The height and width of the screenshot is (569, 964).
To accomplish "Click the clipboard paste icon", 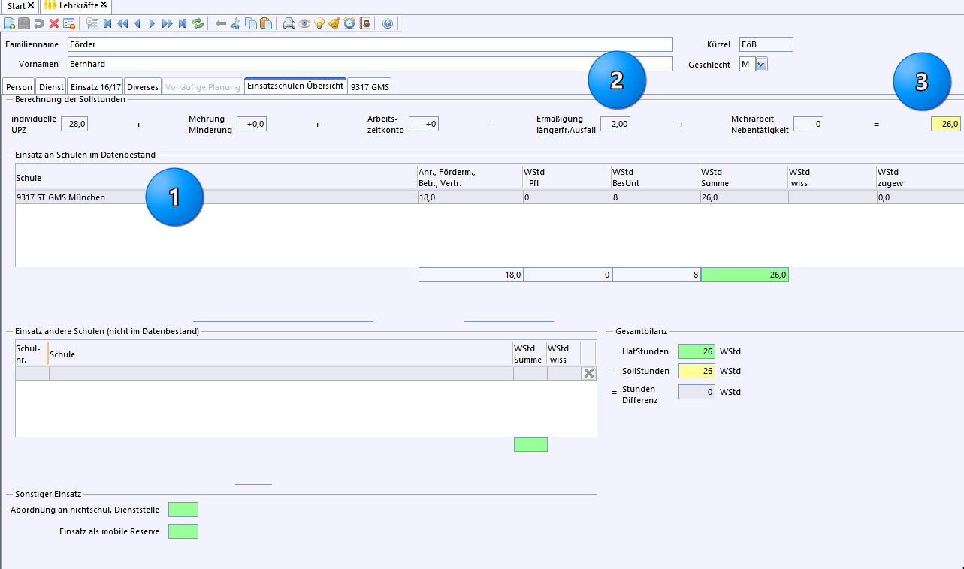I will tap(266, 23).
